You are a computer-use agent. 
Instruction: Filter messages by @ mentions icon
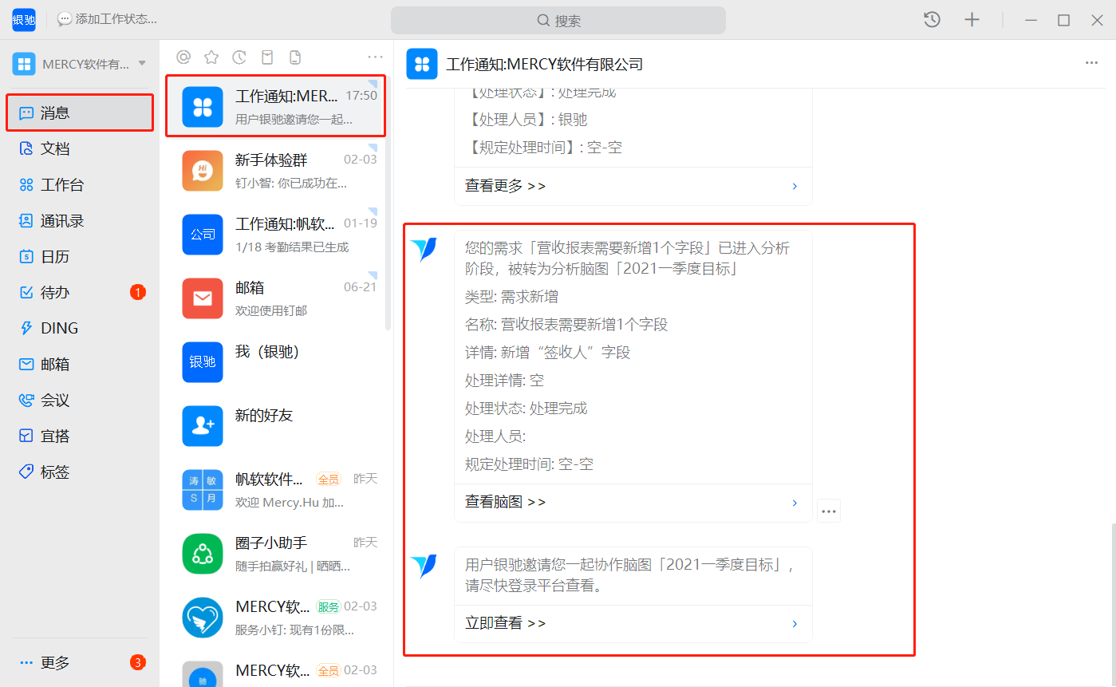[x=183, y=57]
